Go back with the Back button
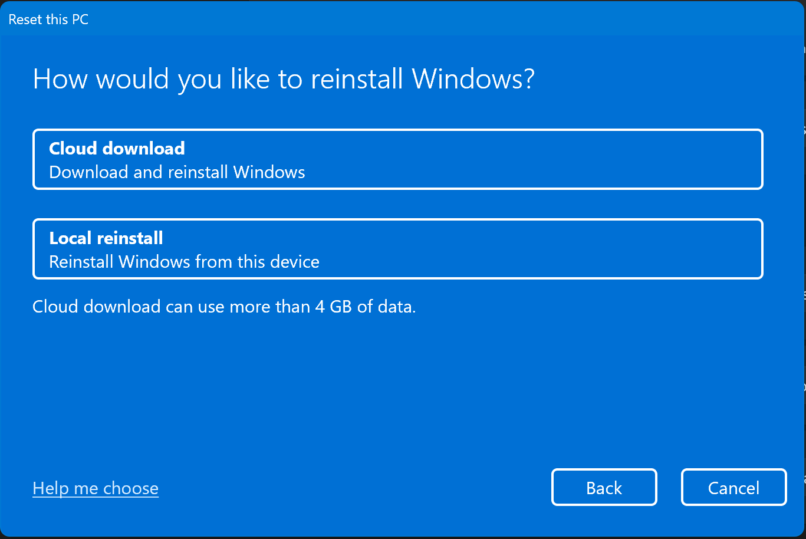This screenshot has width=806, height=539. (x=604, y=488)
